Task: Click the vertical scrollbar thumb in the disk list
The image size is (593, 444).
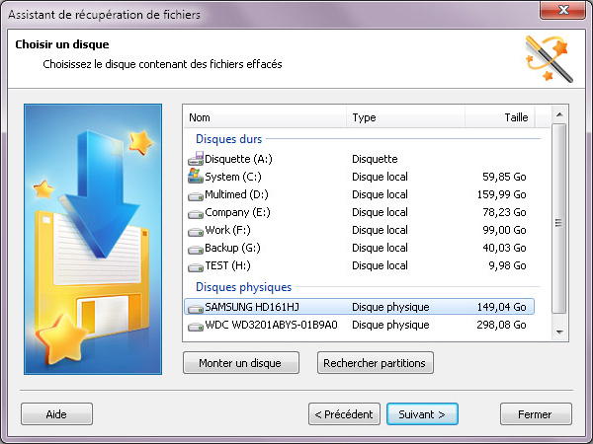Action: click(x=559, y=219)
